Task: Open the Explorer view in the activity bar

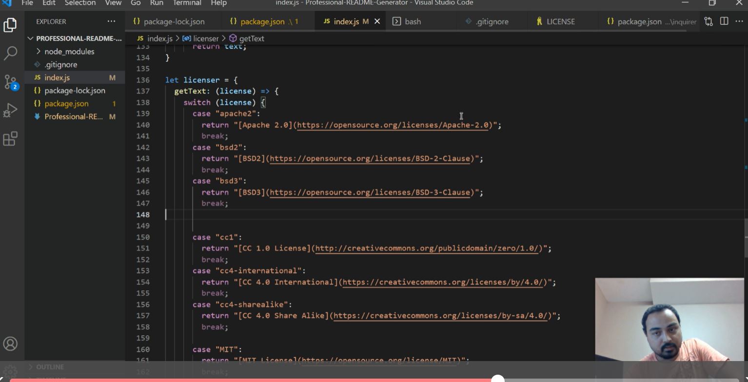Action: 10,25
